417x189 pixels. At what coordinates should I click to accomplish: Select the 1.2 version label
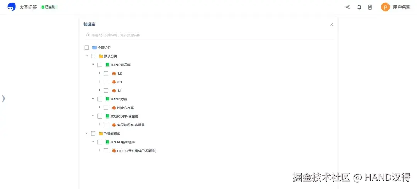click(x=119, y=73)
